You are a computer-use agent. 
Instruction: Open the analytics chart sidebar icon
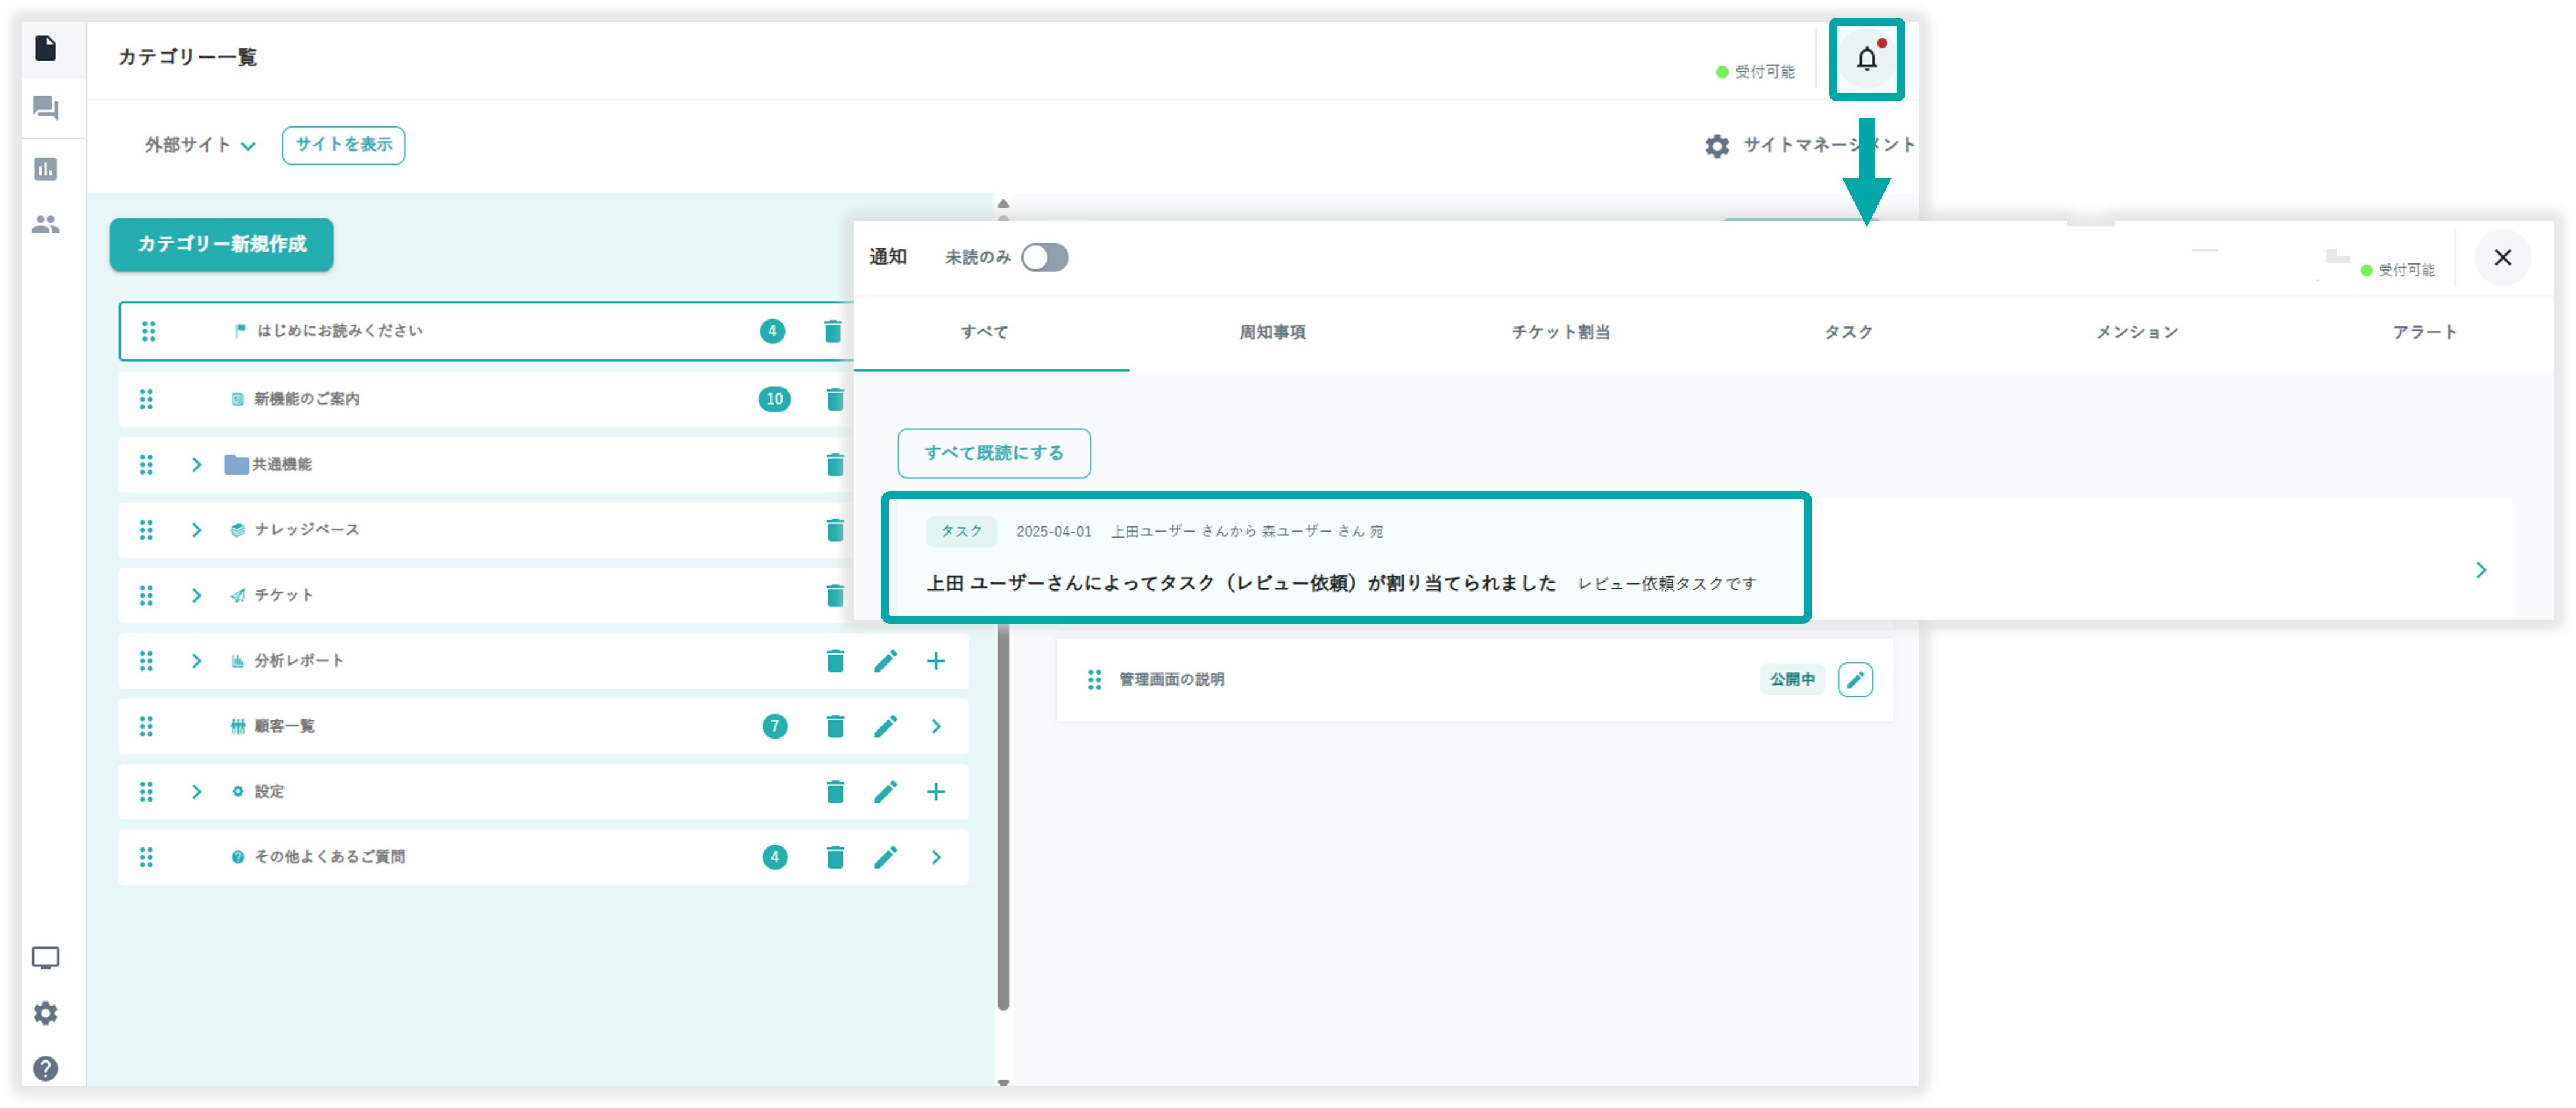(x=46, y=169)
